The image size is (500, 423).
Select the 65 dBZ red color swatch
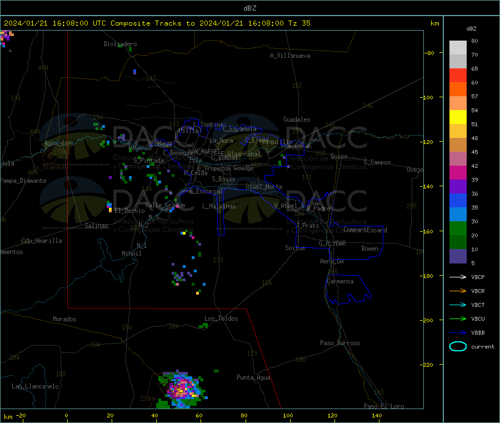[x=458, y=75]
